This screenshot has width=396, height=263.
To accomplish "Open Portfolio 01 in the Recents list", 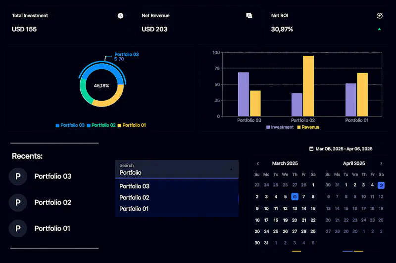I will coord(52,228).
